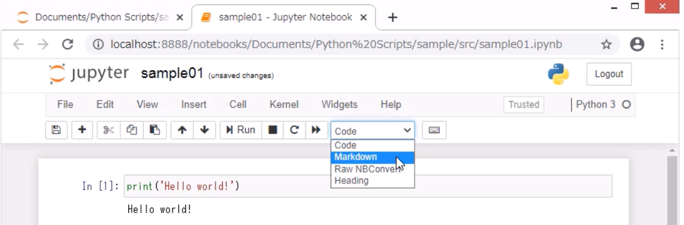Viewport: 684px width, 225px height.
Task: Click the page scrollbar up arrow
Action: 673,150
